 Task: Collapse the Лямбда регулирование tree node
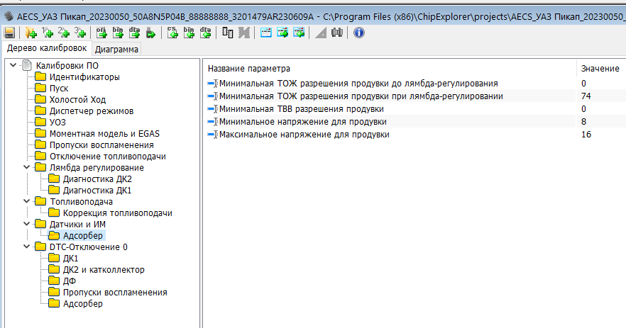(27, 168)
